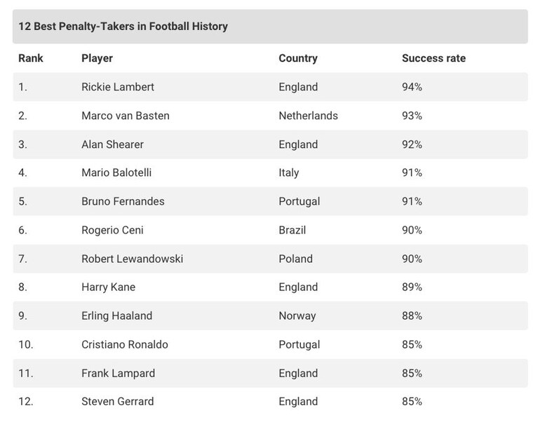Select the Rickie Lambert player name
The image size is (538, 427).
click(x=118, y=87)
